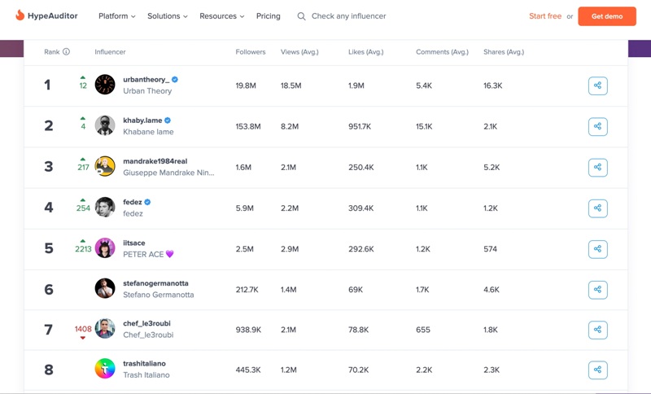The width and height of the screenshot is (651, 394).
Task: Expand the Resources menu
Action: click(221, 16)
